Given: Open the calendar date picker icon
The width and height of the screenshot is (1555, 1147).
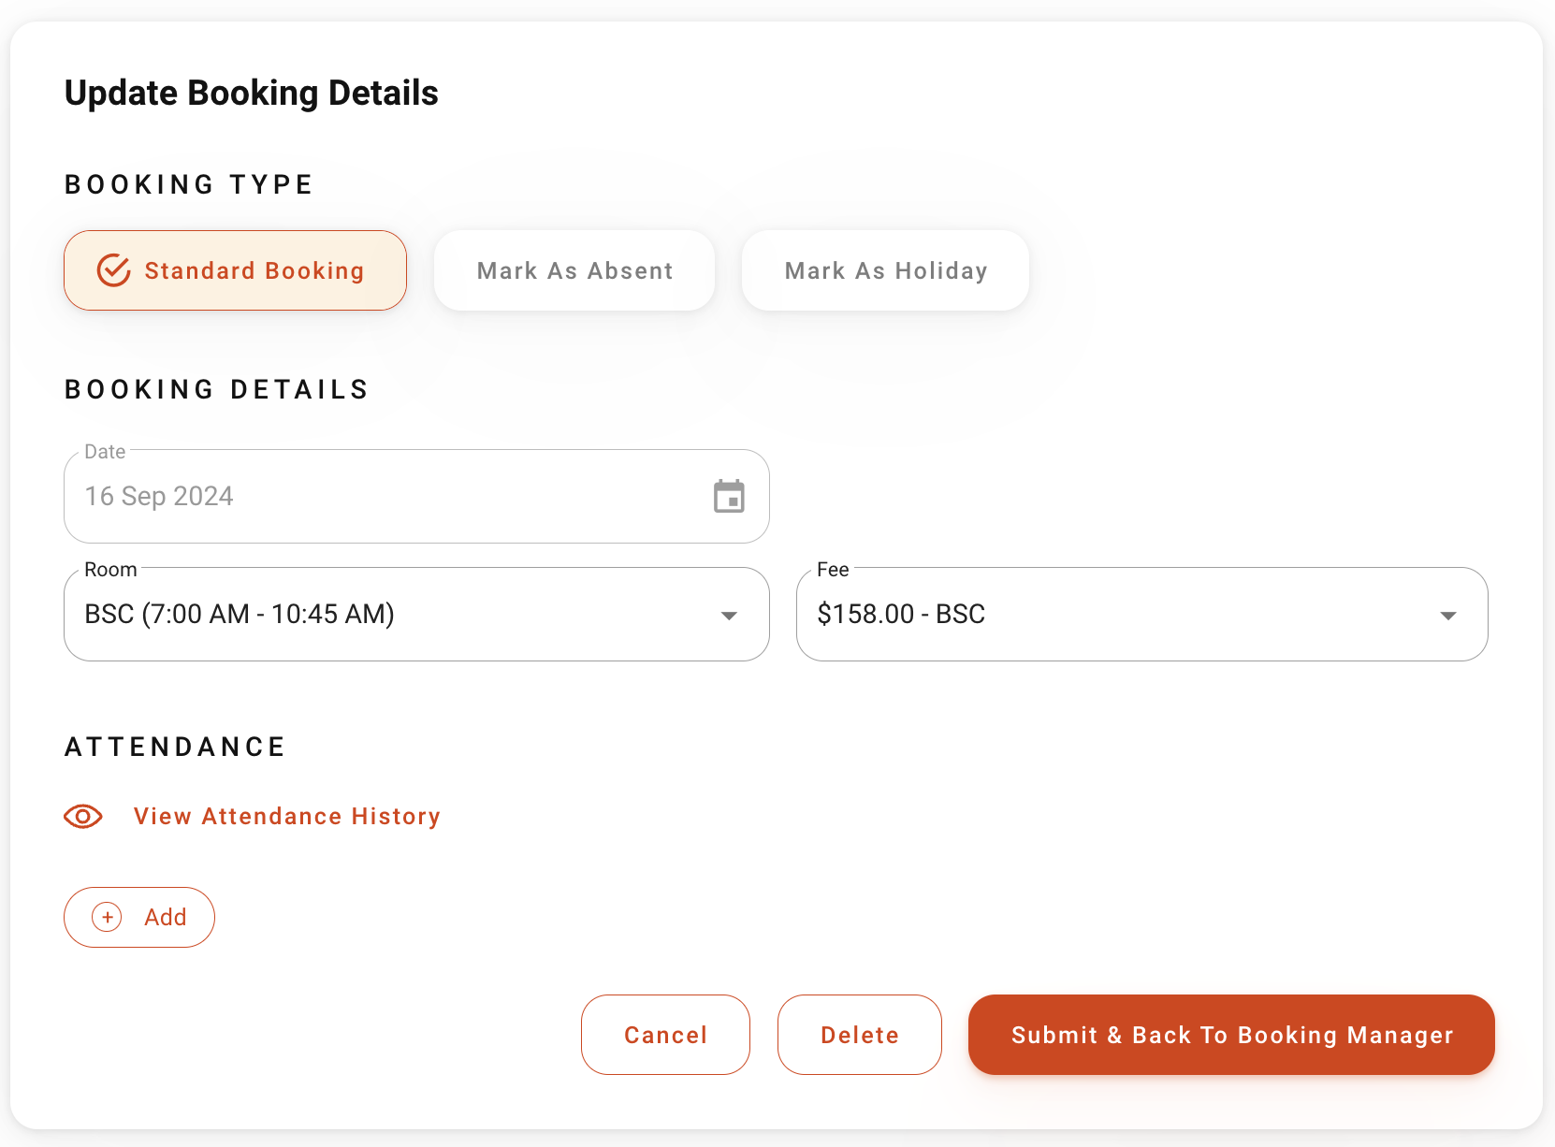Looking at the screenshot, I should tap(731, 496).
